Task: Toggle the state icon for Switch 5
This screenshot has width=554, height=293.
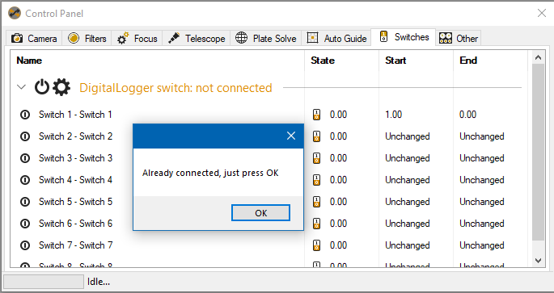Action: [x=316, y=202]
